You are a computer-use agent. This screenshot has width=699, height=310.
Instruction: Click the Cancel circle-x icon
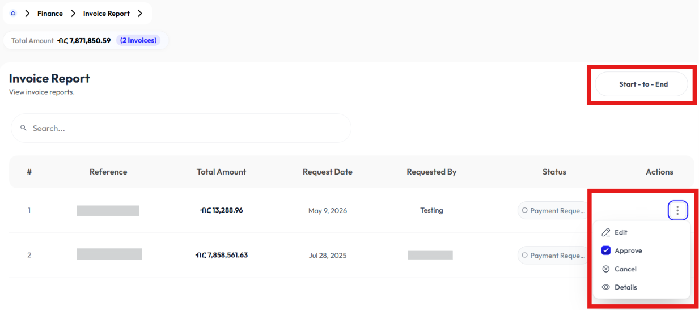tap(606, 269)
